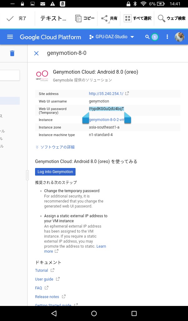Open site address http://35.240.254.1/ link

tap(106, 93)
